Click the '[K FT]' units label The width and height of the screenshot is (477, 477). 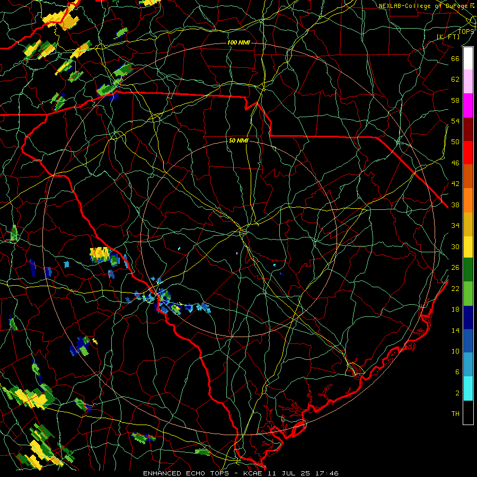[448, 37]
